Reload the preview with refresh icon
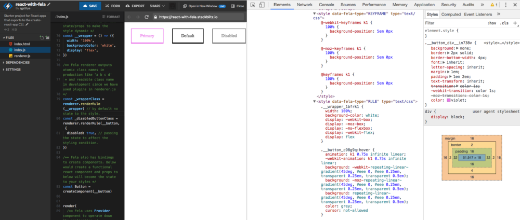Image resolution: width=520 pixels, height=220 pixels. click(147, 17)
